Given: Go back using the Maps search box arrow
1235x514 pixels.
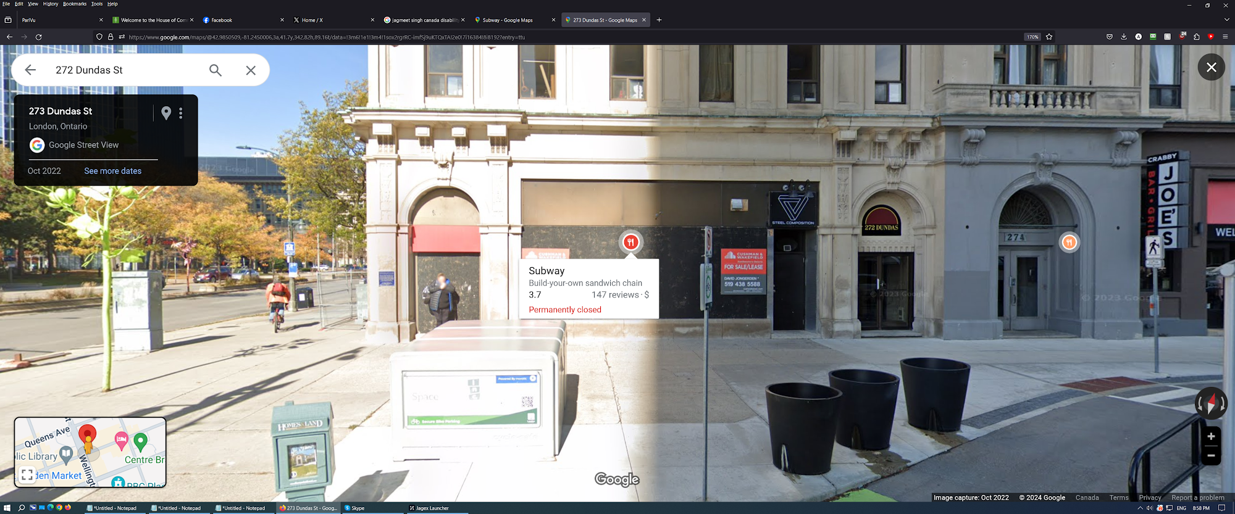Looking at the screenshot, I should (x=30, y=70).
